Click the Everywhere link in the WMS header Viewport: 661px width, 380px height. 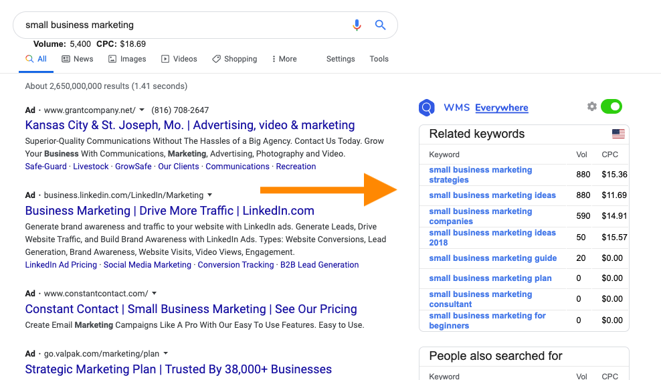502,108
